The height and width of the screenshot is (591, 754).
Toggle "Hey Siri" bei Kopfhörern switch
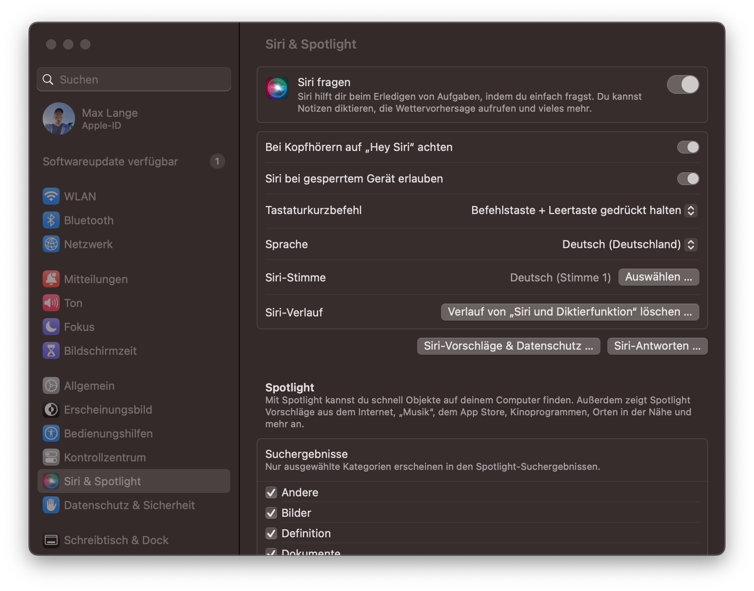[x=688, y=147]
